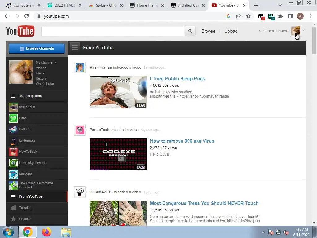The image size is (317, 238).
Task: Open the sleep pods video thumbnail
Action: pyautogui.click(x=118, y=92)
